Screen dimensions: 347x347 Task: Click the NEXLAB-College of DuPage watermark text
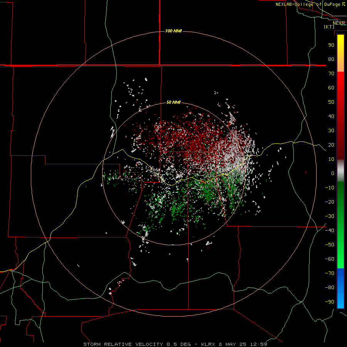(310, 4)
